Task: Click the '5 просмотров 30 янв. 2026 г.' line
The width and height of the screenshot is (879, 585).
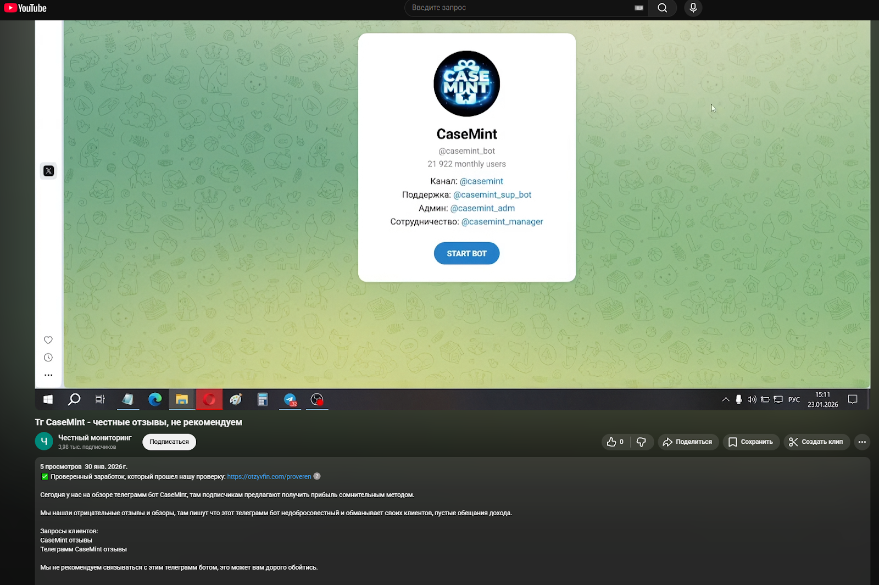Action: pyautogui.click(x=84, y=467)
